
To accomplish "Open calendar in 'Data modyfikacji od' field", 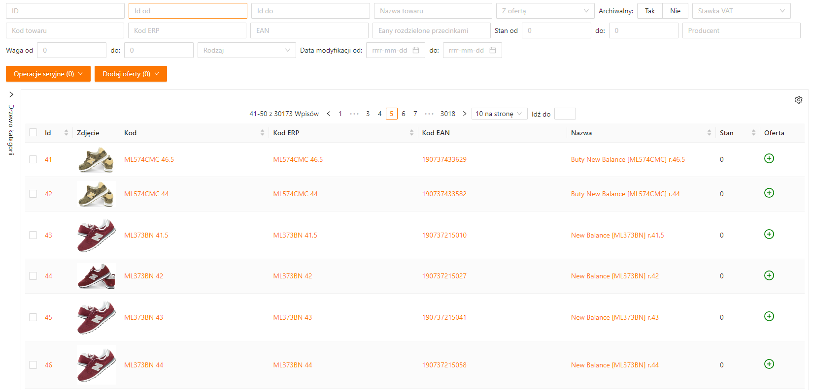I will click(x=416, y=50).
